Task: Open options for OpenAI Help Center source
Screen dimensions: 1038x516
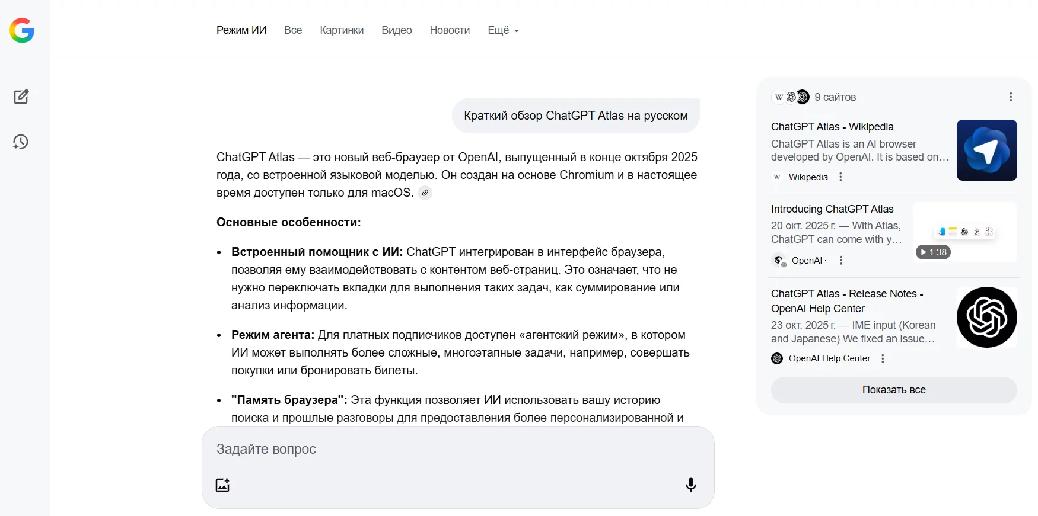Action: click(x=883, y=358)
